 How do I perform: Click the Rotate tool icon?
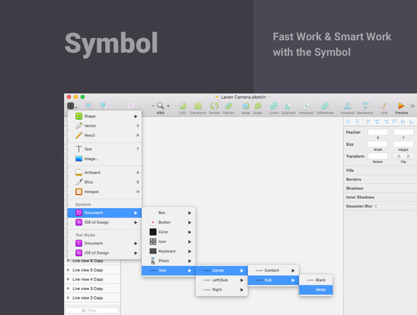(x=214, y=106)
